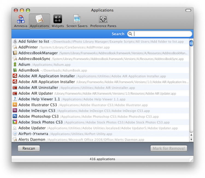Click the AddressBookSync app icon
The image size is (205, 178).
[x=15, y=59]
